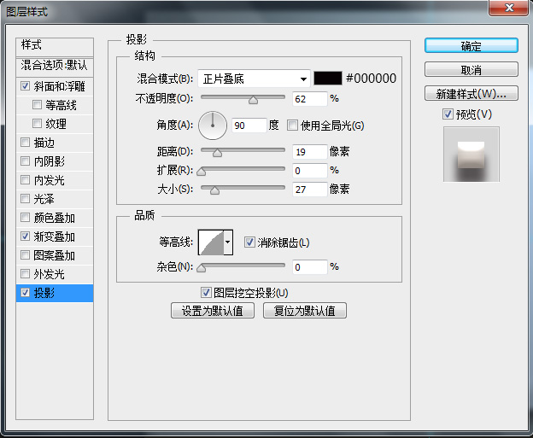Cancel the dialog with 取消

tap(471, 69)
